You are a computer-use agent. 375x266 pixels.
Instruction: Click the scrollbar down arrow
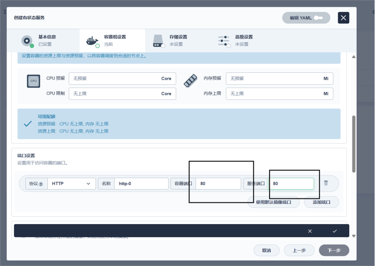(354, 236)
